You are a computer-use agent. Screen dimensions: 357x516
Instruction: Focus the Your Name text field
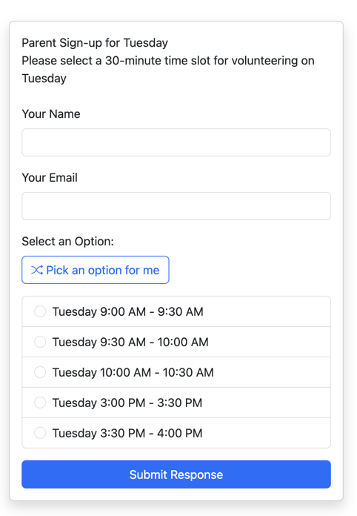(x=176, y=142)
